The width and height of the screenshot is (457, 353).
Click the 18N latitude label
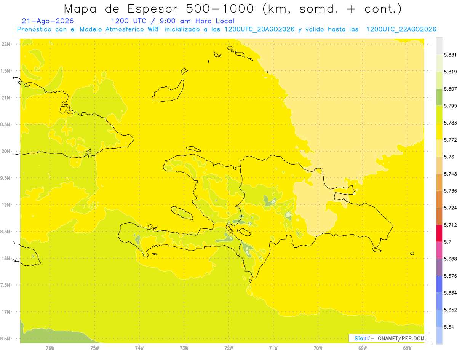tap(6, 258)
